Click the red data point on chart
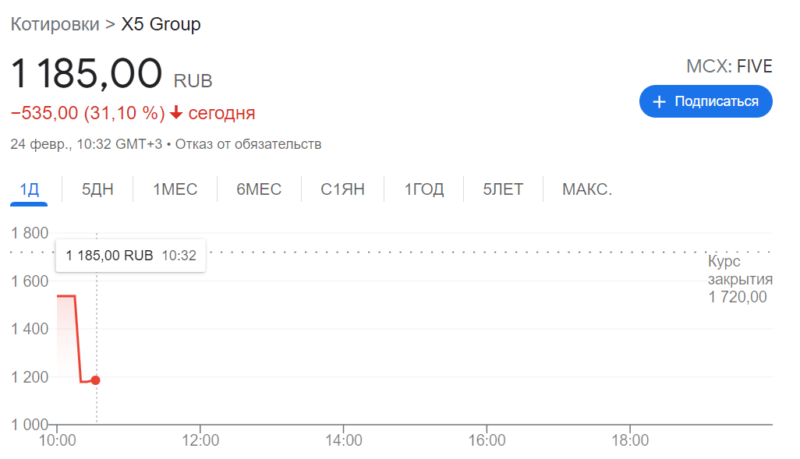 tap(95, 380)
